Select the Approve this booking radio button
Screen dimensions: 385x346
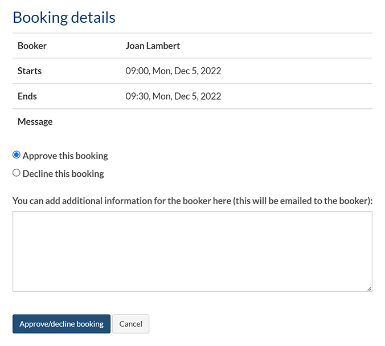point(17,155)
